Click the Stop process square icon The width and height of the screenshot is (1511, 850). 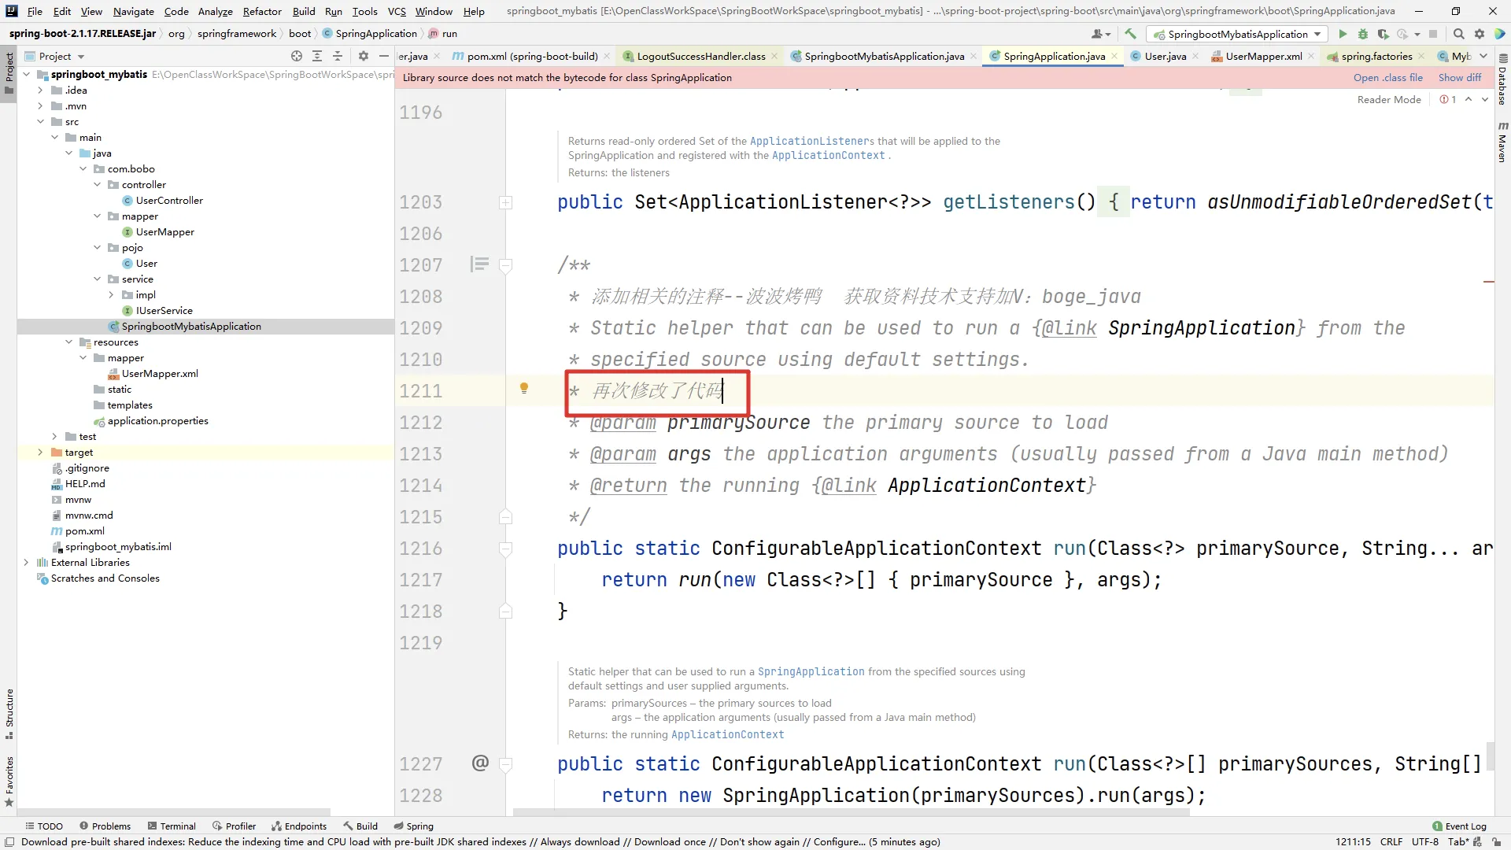click(1433, 34)
